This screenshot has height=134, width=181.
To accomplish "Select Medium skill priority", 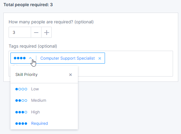I will coord(44,100).
